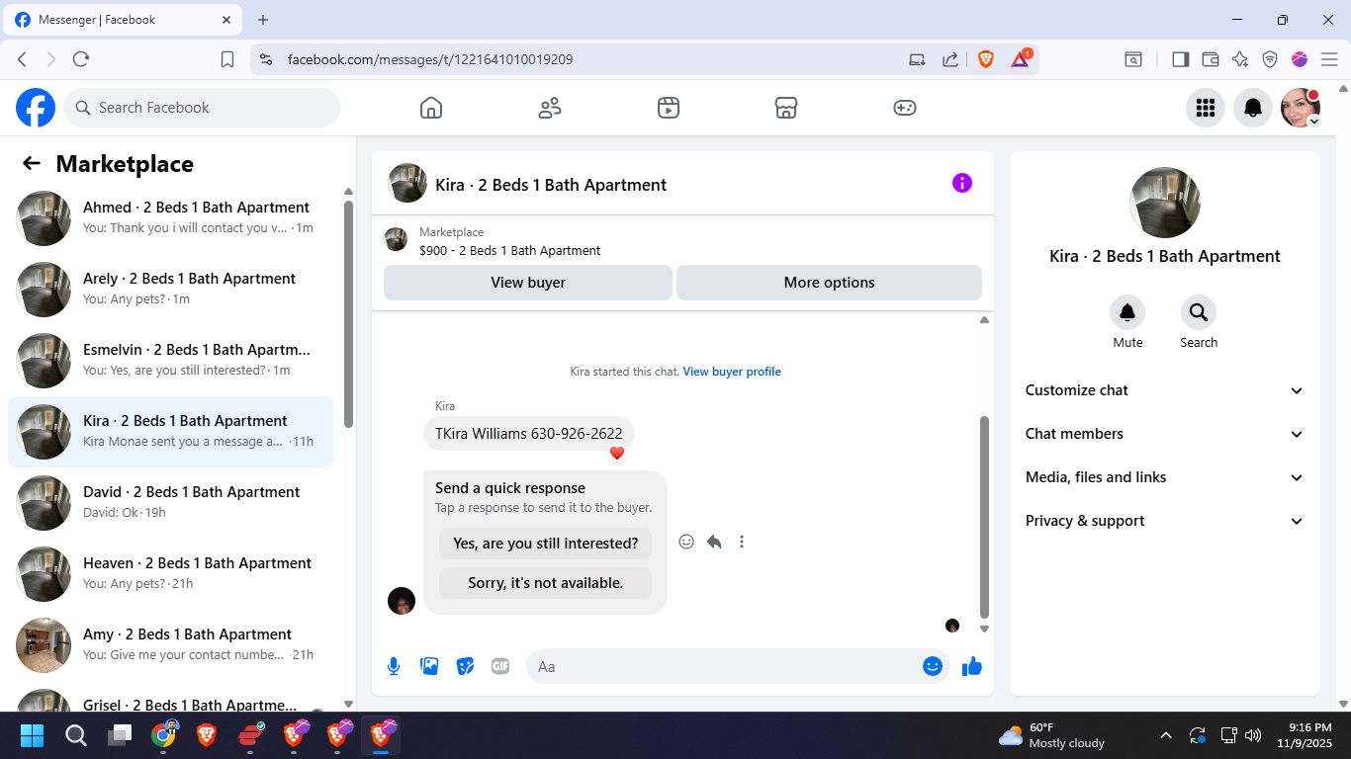Open Windows taskbar search
The width and height of the screenshot is (1351, 759).
[x=76, y=735]
